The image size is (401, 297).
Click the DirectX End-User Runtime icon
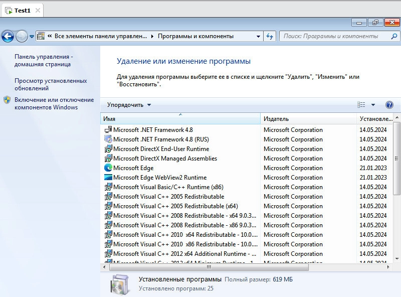click(108, 149)
